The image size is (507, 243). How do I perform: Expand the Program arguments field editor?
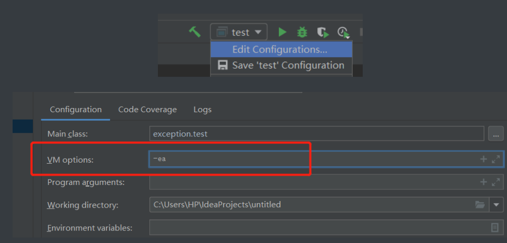[x=496, y=182]
